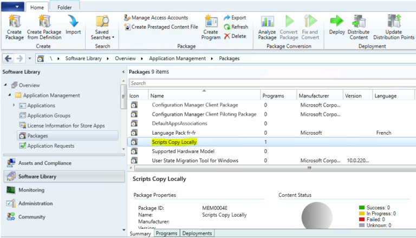Image resolution: width=416 pixels, height=238 pixels.
Task: Delete the selected package
Action: click(x=235, y=36)
